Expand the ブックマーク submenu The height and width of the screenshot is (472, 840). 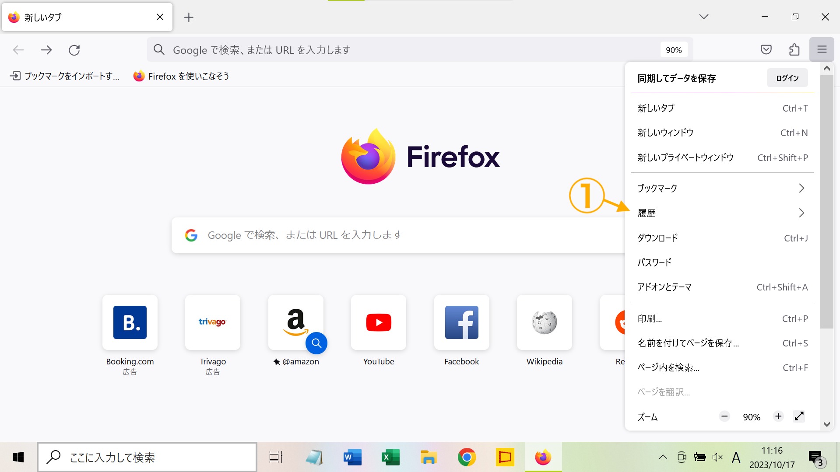pyautogui.click(x=722, y=188)
